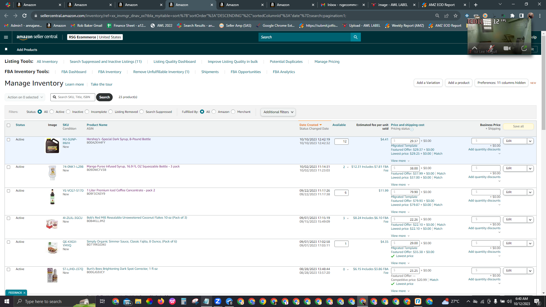Open the Shipments inventory tool
Viewport: 546px width, 307px height.
coord(210,72)
